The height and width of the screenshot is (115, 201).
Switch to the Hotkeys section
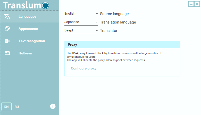[30, 53]
